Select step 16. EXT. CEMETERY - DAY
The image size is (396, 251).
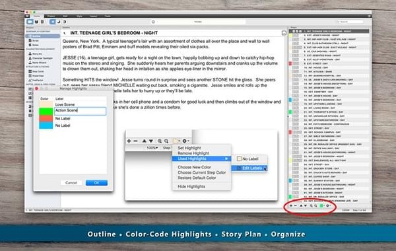329,92
